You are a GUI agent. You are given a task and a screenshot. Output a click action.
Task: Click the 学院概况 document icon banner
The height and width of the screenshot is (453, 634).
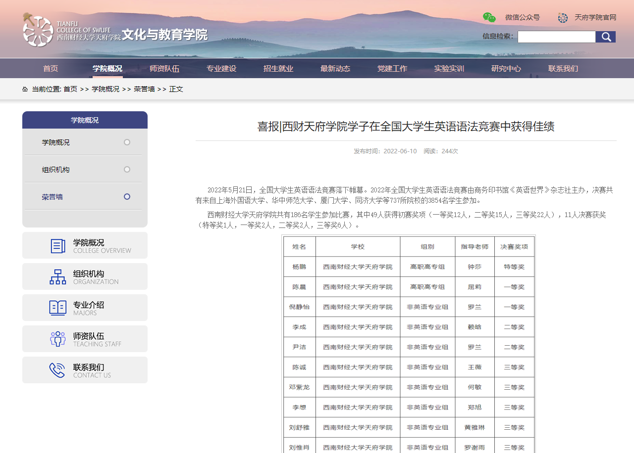click(x=58, y=246)
